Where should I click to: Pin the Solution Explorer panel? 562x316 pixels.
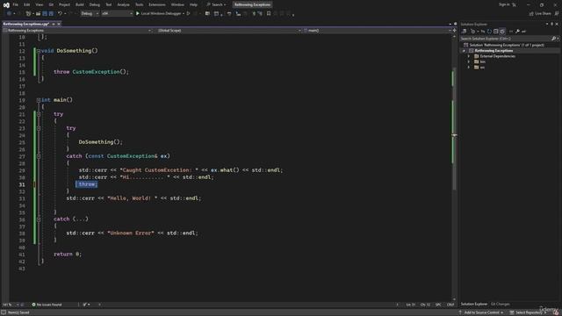pyautogui.click(x=552, y=24)
